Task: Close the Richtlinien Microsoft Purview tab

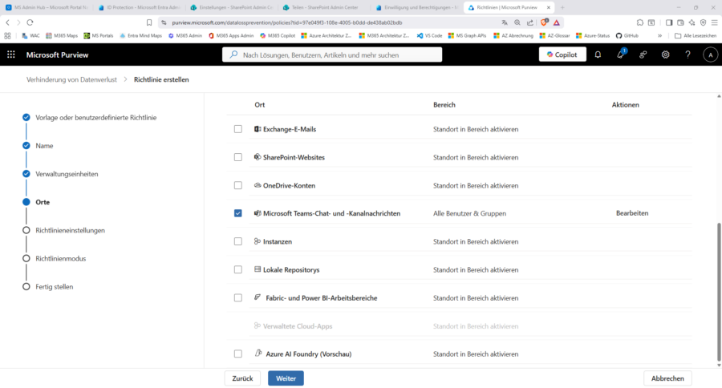Action: click(549, 7)
